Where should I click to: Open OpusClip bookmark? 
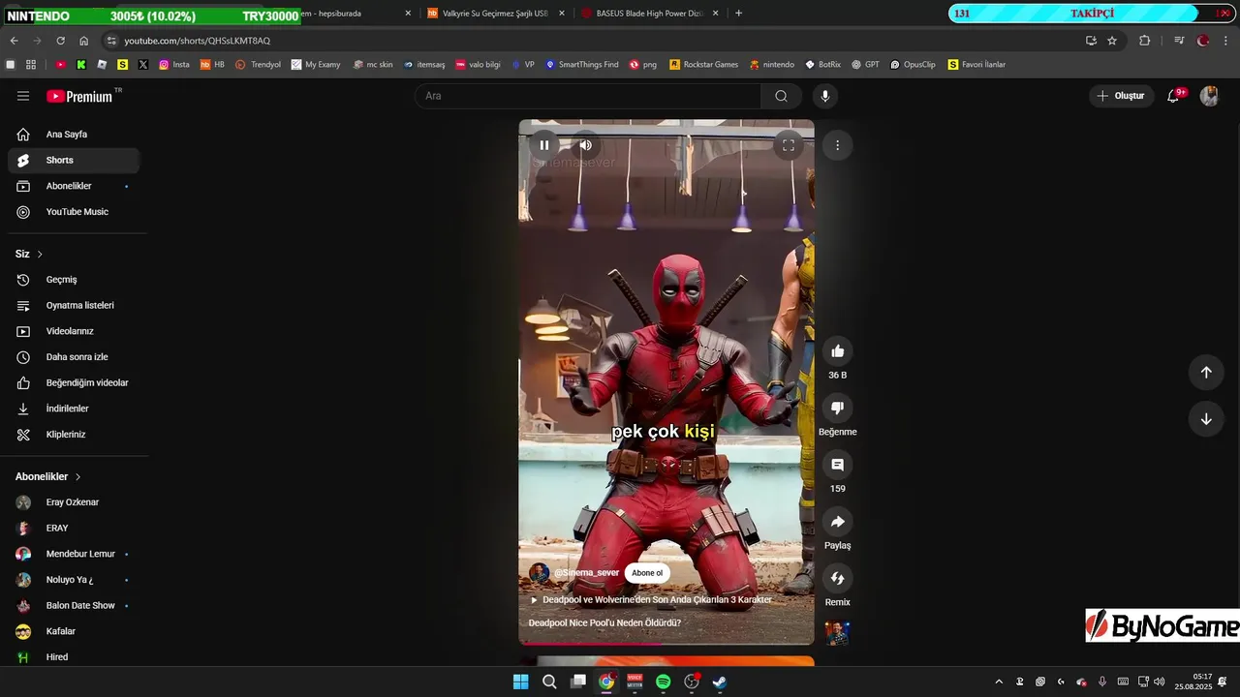(x=912, y=65)
